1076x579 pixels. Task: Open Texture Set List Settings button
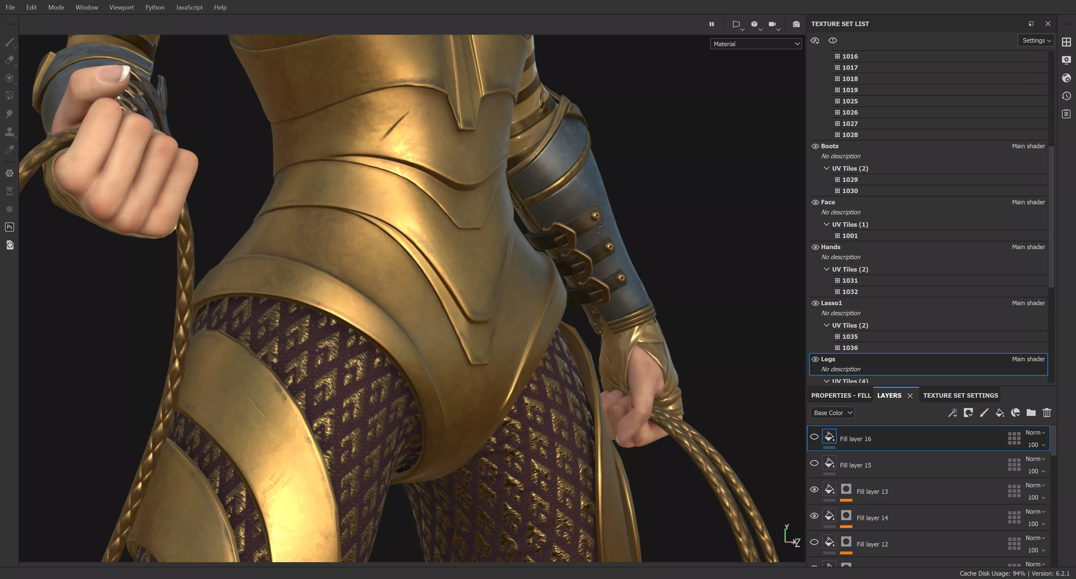[1036, 41]
